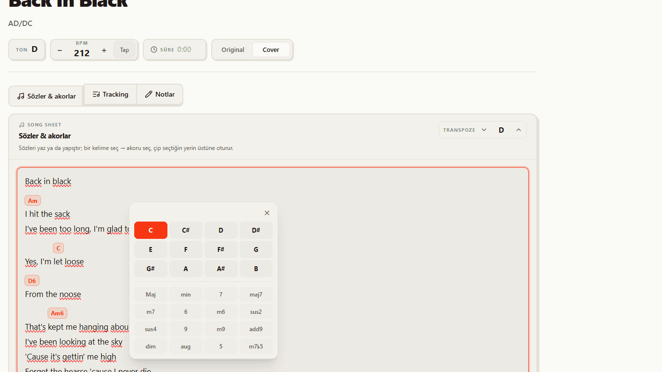Click the lyric ''Cause it's gettin' me high'

point(71,357)
